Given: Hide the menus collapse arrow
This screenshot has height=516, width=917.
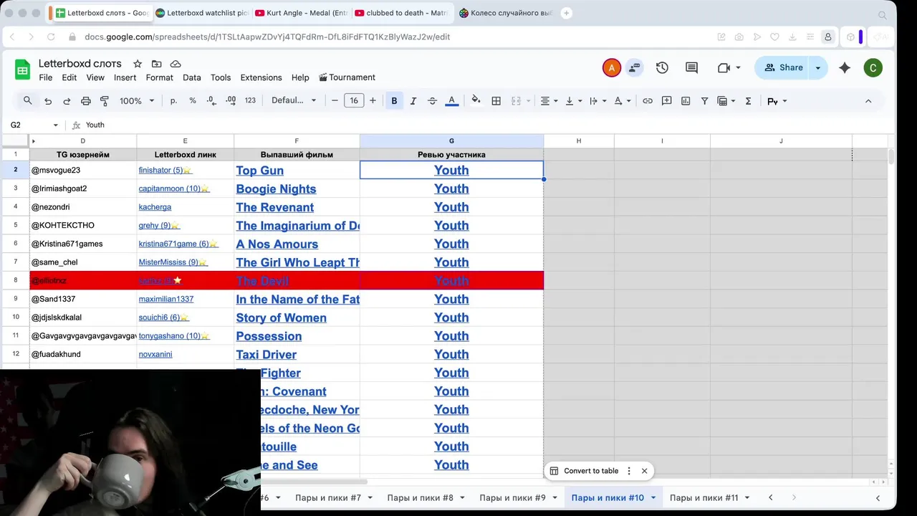Looking at the screenshot, I should pos(868,101).
